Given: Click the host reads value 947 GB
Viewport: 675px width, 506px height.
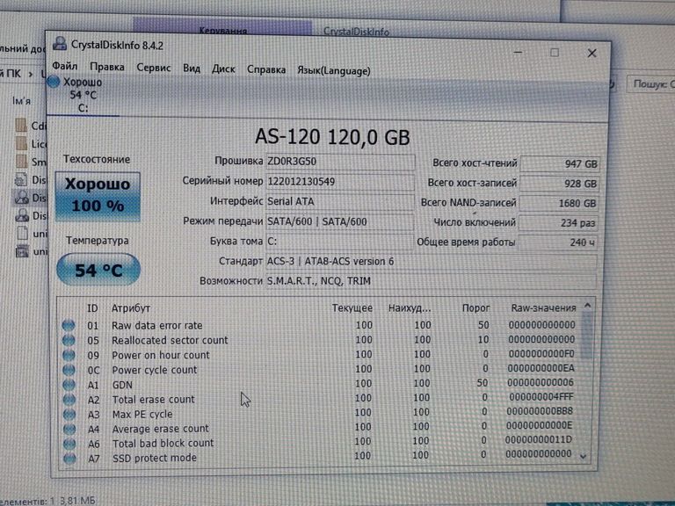Looking at the screenshot, I should point(559,164).
